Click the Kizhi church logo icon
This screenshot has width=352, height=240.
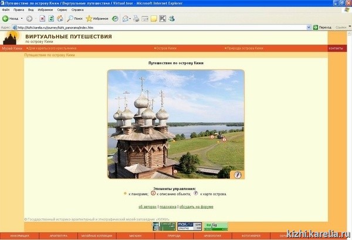click(10, 38)
